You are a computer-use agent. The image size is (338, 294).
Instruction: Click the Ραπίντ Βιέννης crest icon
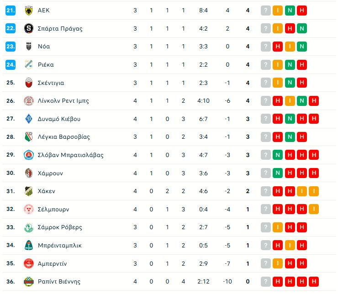click(x=29, y=281)
